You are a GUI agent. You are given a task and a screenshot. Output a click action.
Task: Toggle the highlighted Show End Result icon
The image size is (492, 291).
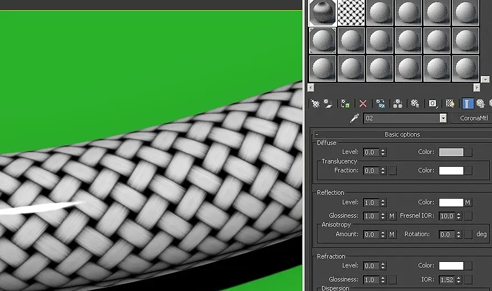(x=467, y=104)
